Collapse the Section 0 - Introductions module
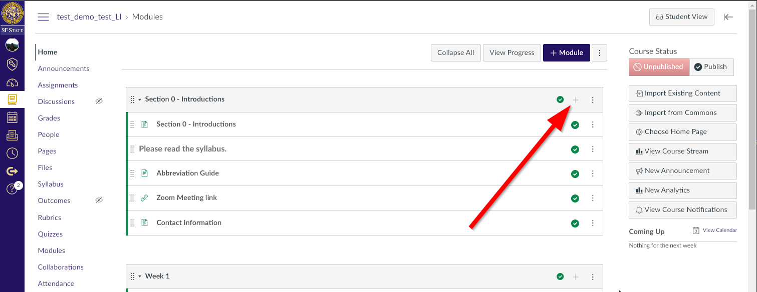Viewport: 757px width, 292px height. (x=139, y=99)
